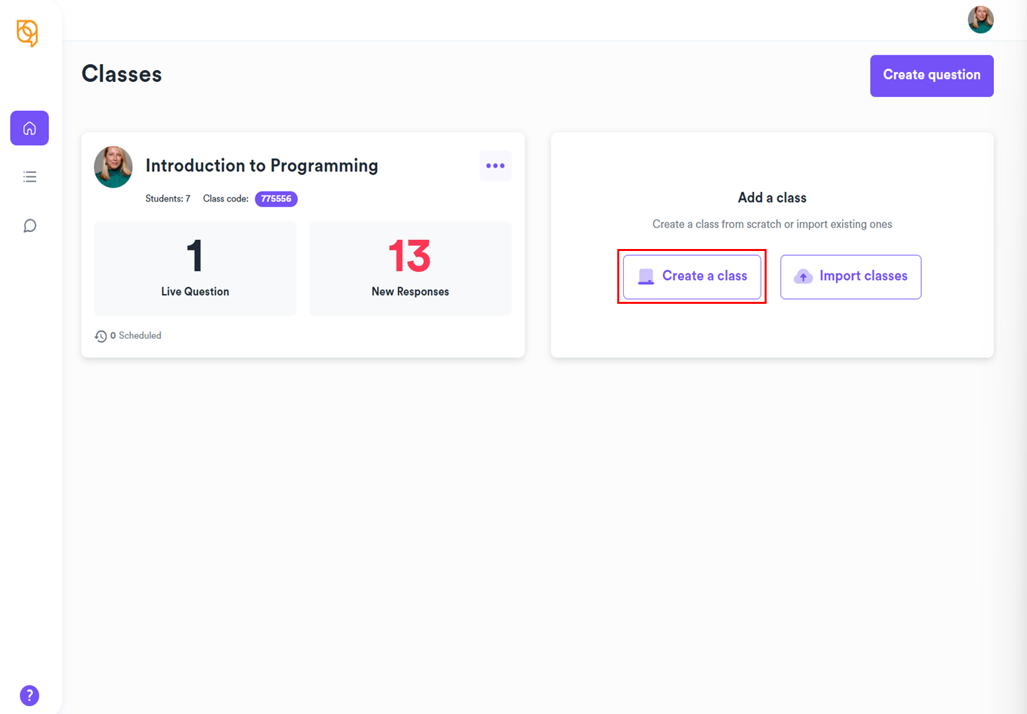Screen dimensions: 1027x714
Task: Click the Classes page heading
Action: (x=122, y=74)
